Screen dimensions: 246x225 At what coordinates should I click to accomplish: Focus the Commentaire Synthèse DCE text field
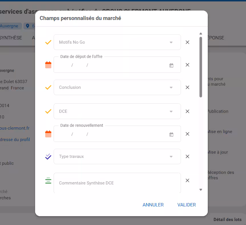117,183
